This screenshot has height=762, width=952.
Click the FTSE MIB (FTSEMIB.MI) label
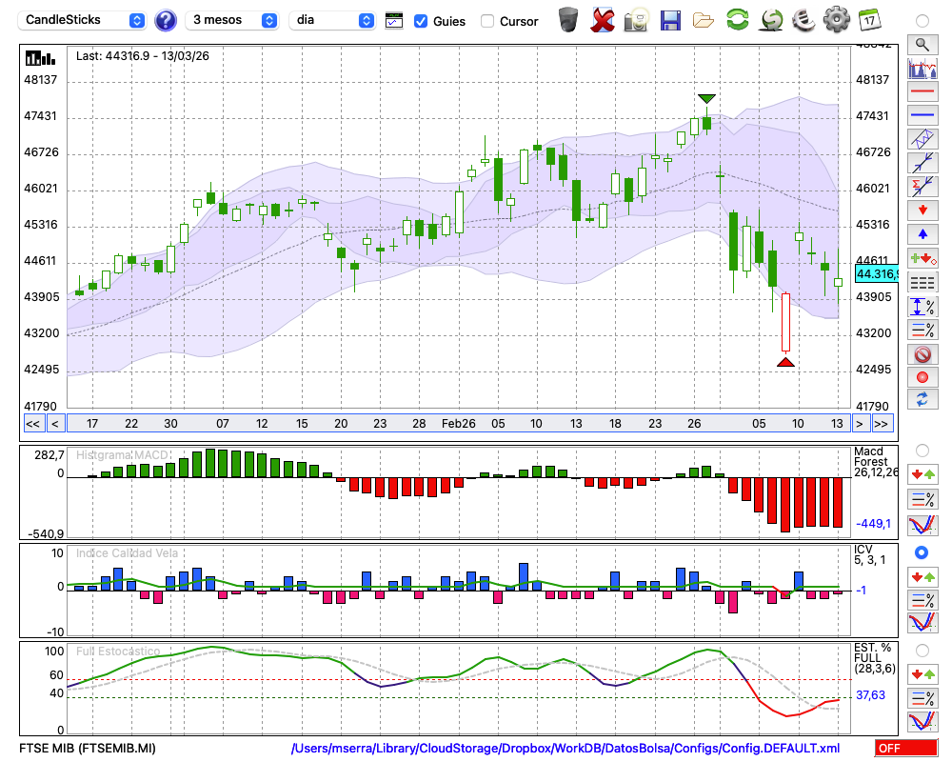point(88,748)
